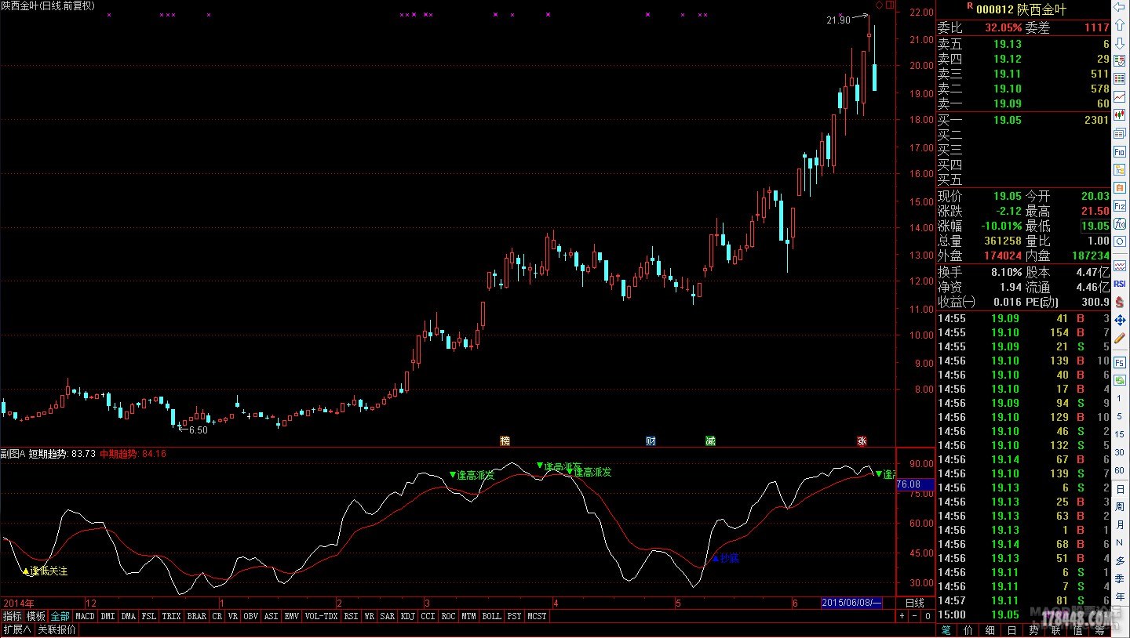Click the RSI icon in right sidebar
Image resolution: width=1130 pixels, height=638 pixels.
click(x=1120, y=284)
